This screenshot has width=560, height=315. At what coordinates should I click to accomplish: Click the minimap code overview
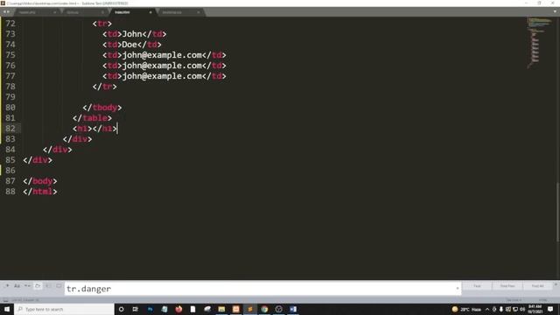coord(539,43)
